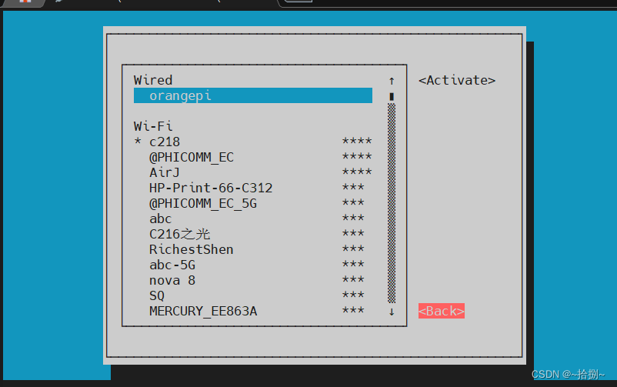Select the orangepi wired connection
The image size is (617, 387).
coord(253,95)
